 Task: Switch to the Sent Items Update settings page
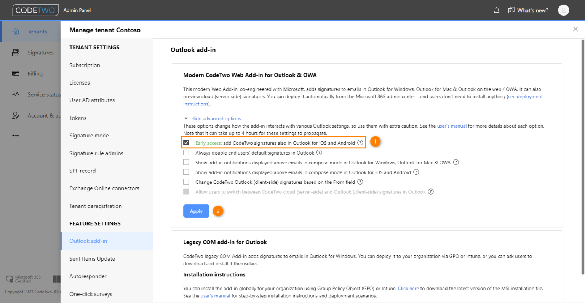click(92, 258)
